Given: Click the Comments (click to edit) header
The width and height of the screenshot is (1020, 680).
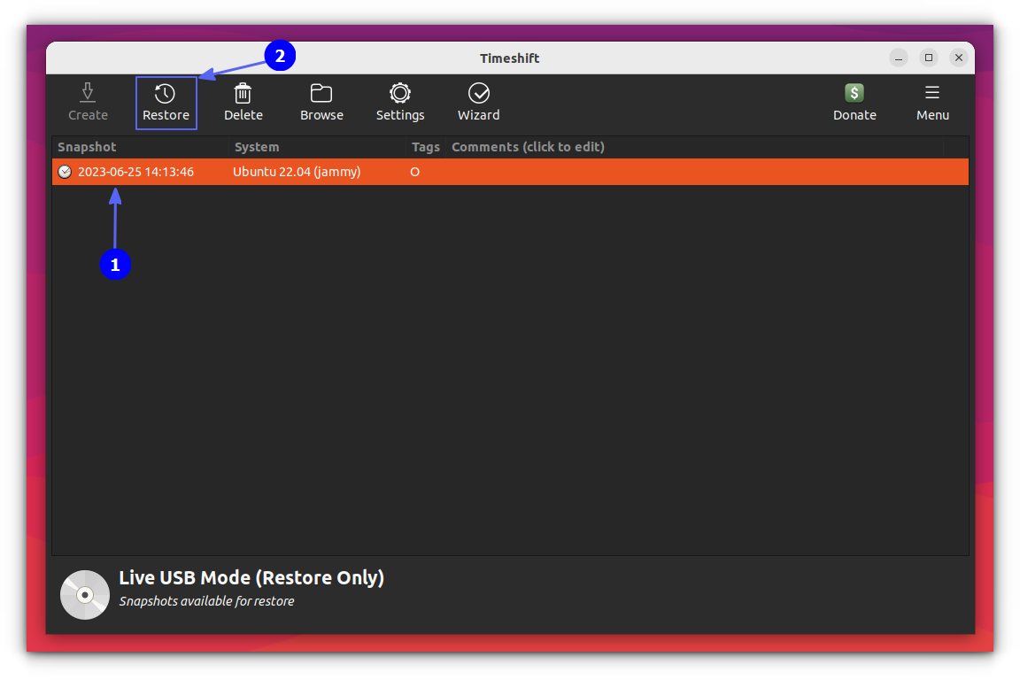Looking at the screenshot, I should 528,147.
